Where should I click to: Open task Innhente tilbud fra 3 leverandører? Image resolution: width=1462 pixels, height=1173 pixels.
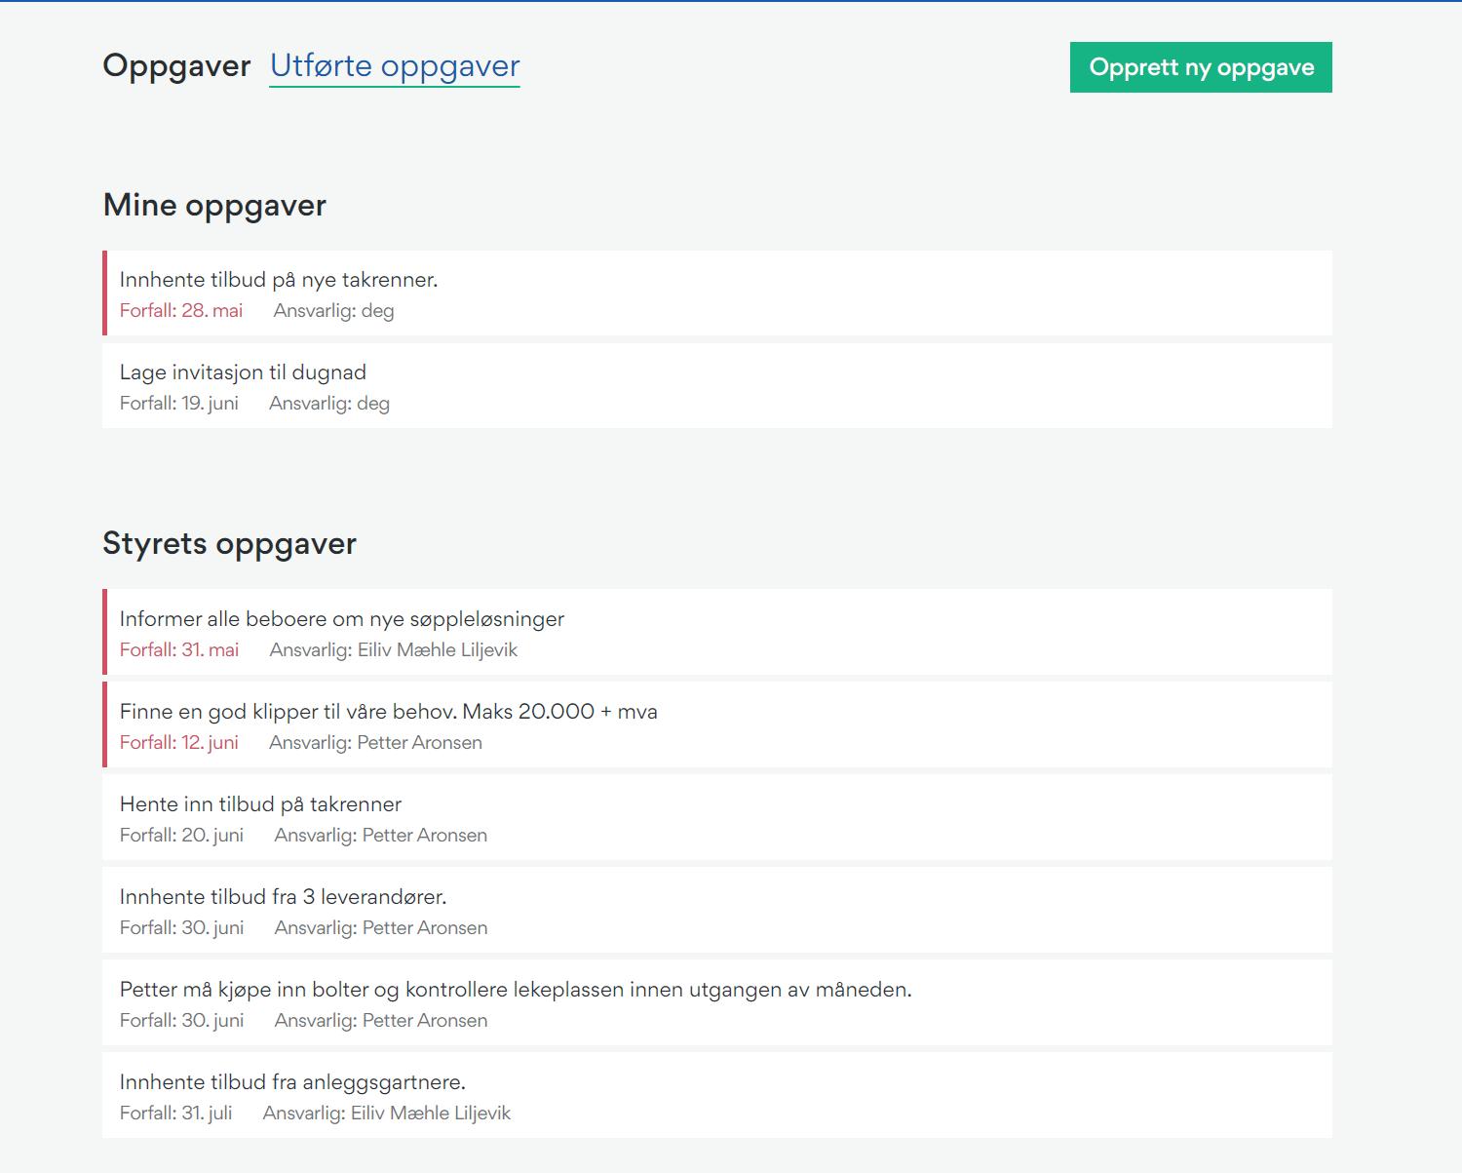[717, 910]
